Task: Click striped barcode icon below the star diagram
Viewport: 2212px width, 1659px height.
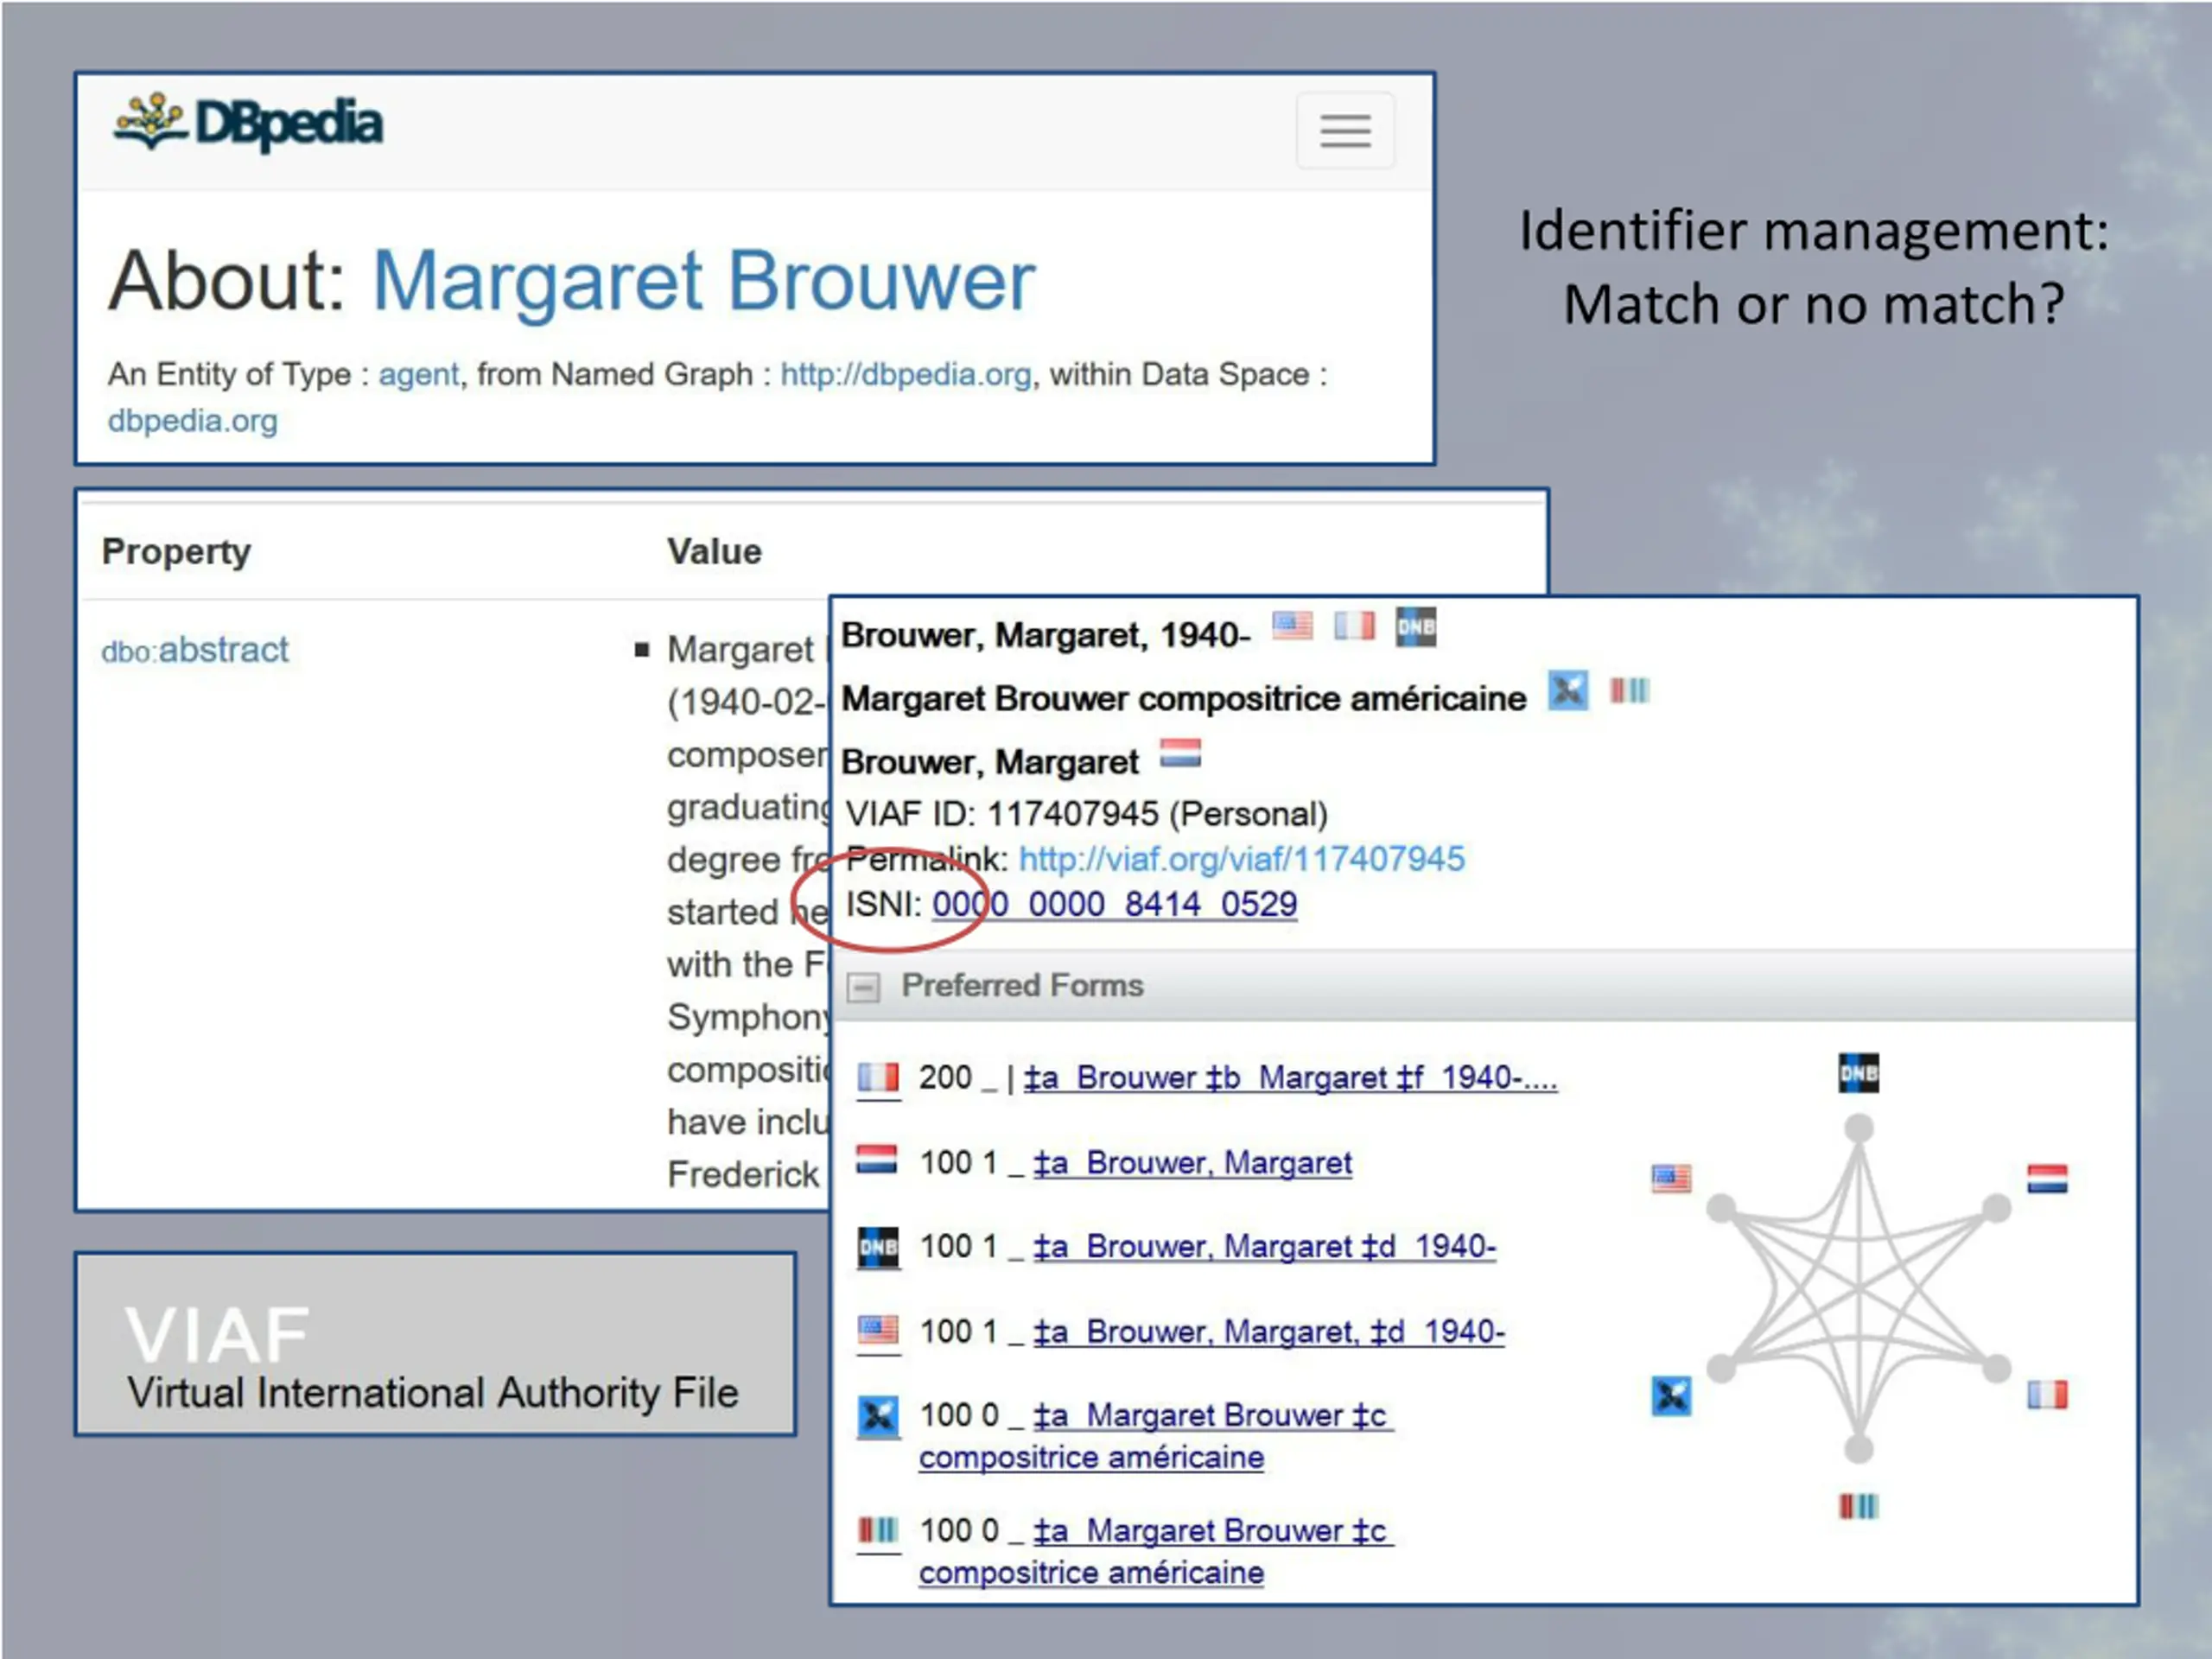Action: (1858, 1506)
